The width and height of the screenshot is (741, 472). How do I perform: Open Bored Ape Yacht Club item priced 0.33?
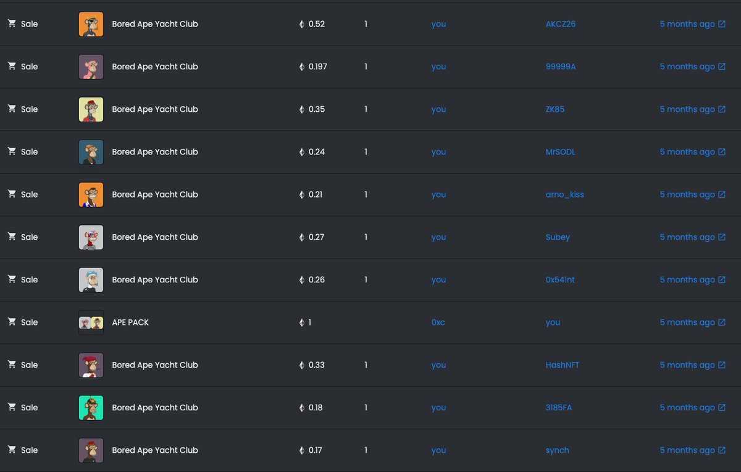coord(155,365)
